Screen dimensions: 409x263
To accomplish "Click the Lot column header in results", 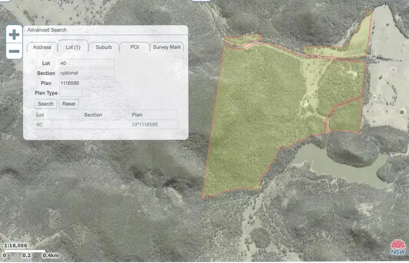I will pyautogui.click(x=40, y=115).
